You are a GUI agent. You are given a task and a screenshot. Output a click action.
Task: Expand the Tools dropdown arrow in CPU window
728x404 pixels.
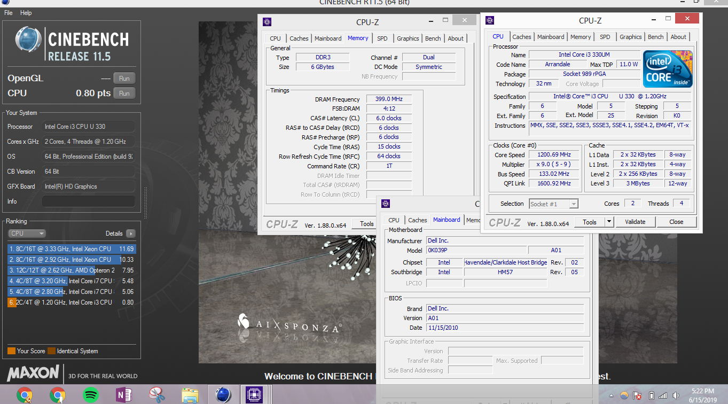click(609, 222)
